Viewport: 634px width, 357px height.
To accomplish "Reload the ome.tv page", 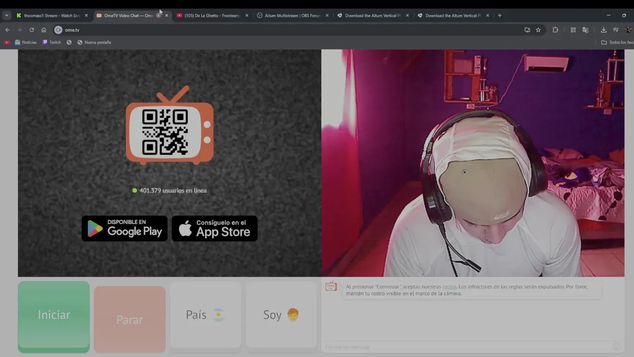I will [x=32, y=30].
